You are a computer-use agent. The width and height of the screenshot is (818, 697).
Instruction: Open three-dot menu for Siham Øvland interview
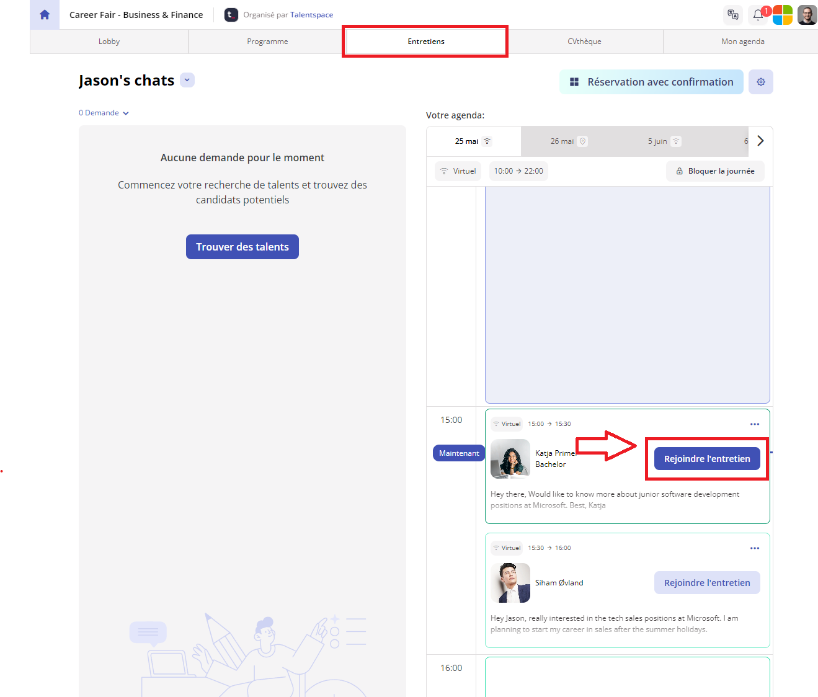point(754,548)
